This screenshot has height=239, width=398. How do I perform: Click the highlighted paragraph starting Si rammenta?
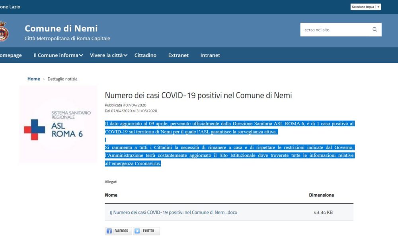229,155
